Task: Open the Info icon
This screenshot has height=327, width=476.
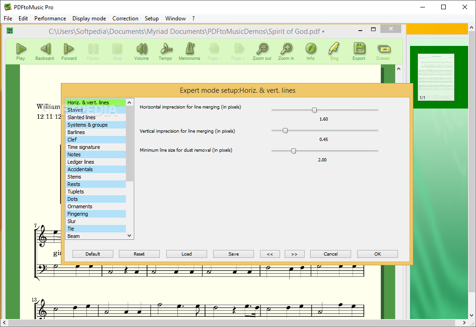Action: coord(311,49)
